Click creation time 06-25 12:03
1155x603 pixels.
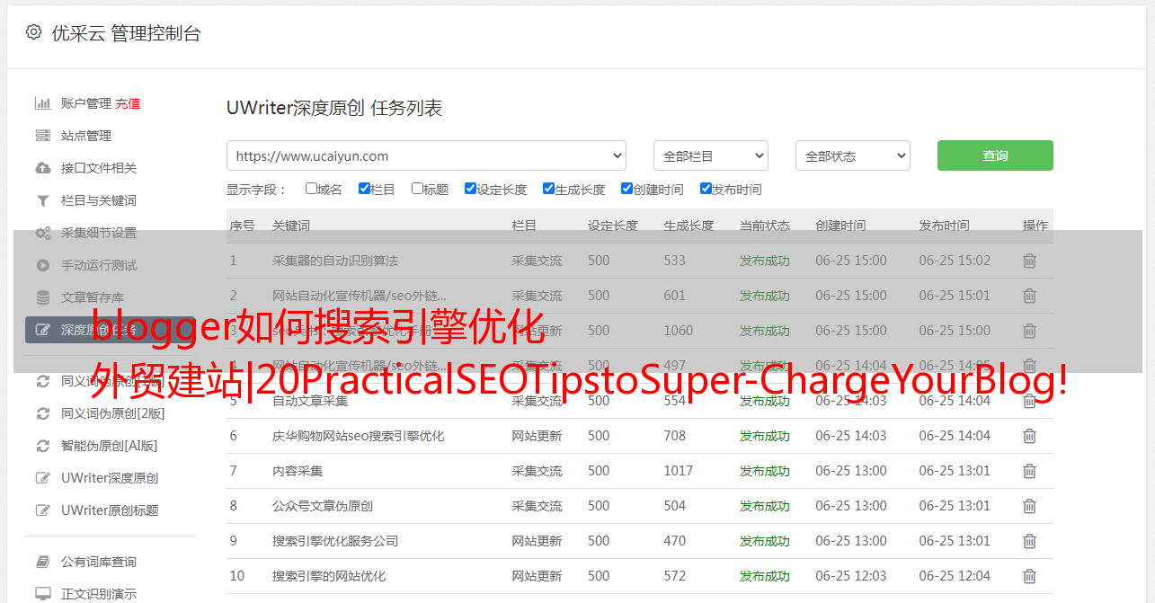tap(851, 576)
